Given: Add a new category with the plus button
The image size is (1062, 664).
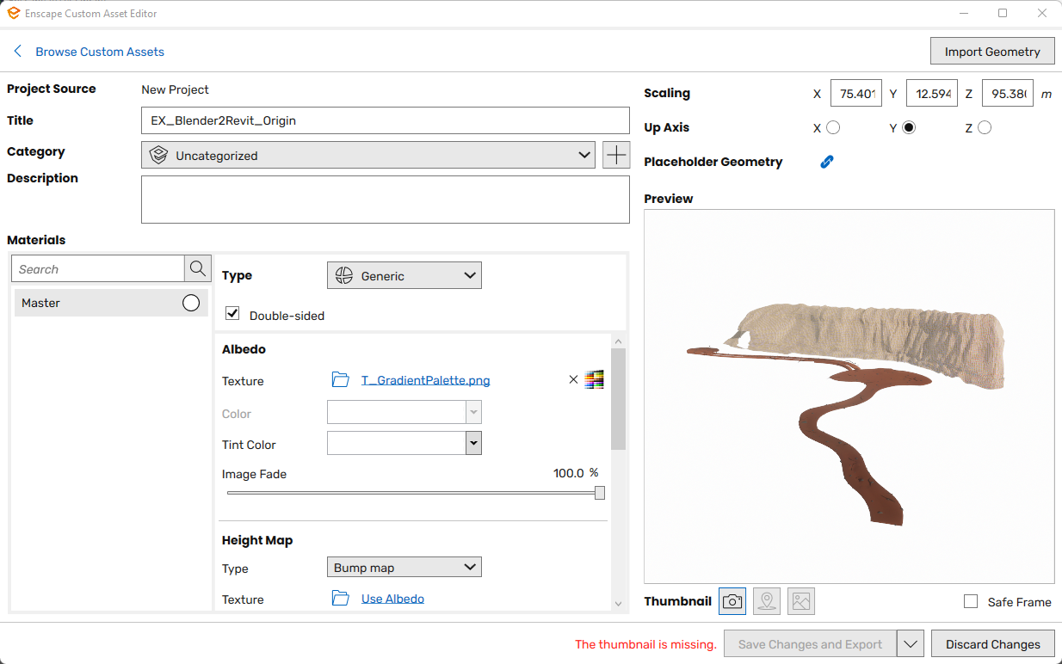Looking at the screenshot, I should click(614, 155).
